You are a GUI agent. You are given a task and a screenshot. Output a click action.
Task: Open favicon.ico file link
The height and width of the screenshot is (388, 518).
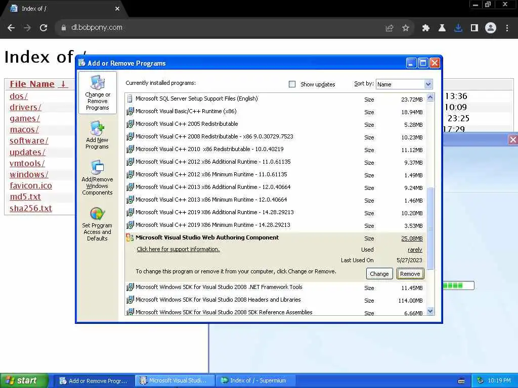(x=31, y=185)
